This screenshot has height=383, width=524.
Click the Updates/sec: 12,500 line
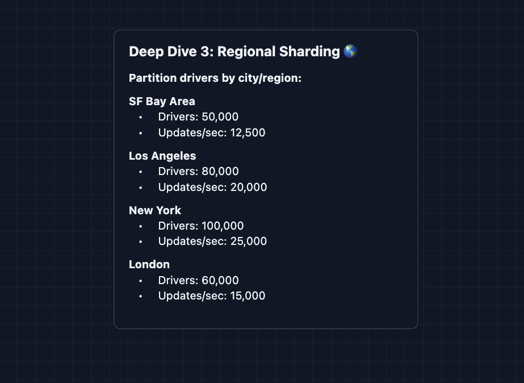[x=211, y=132]
